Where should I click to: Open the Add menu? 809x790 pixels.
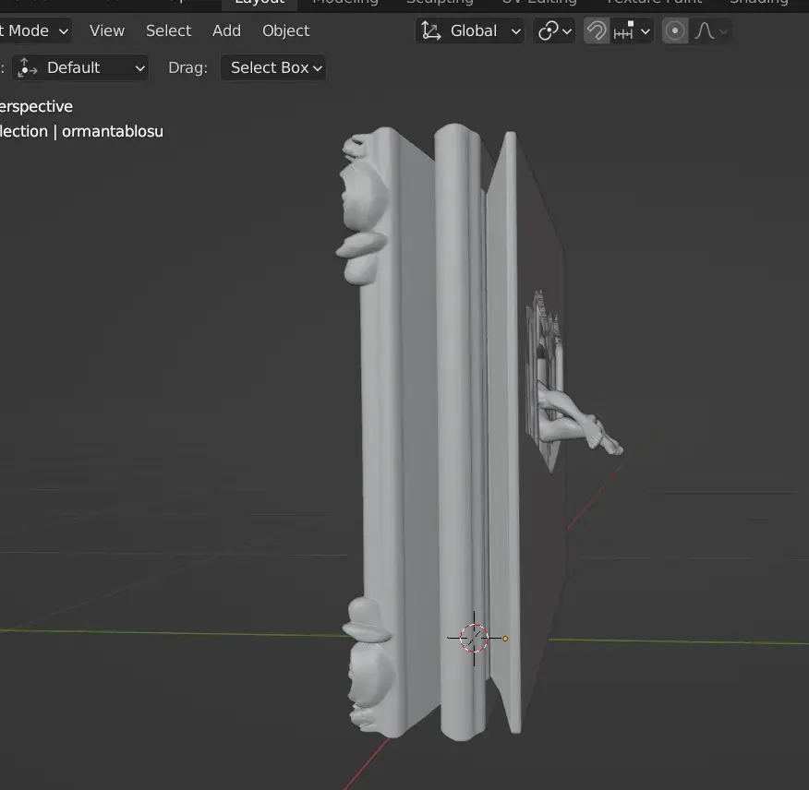[x=226, y=31]
